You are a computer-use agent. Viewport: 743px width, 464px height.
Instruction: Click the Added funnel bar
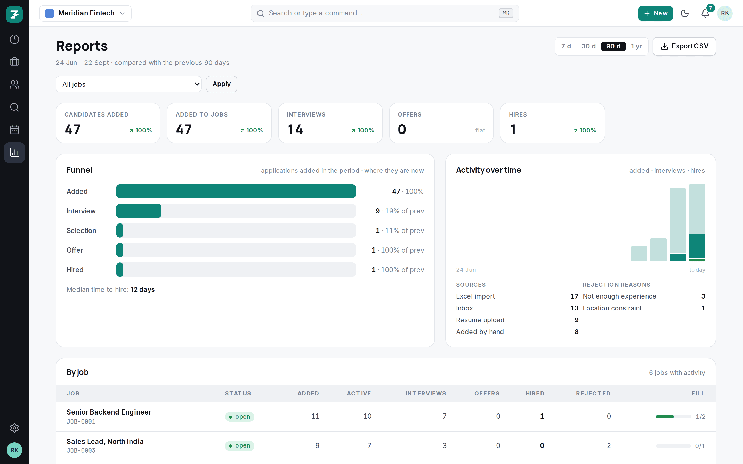[236, 191]
